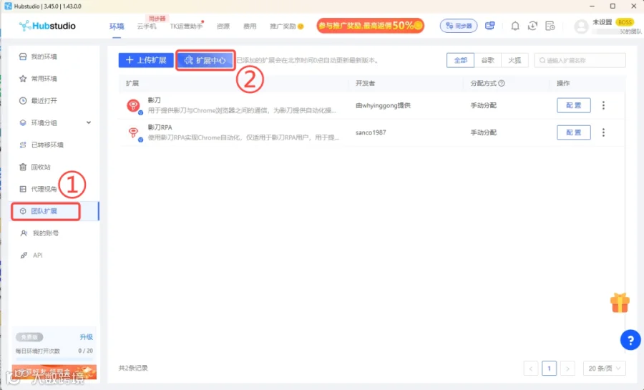Image resolution: width=644 pixels, height=390 pixels.
Task: Click the BOSS badge
Action: point(625,22)
